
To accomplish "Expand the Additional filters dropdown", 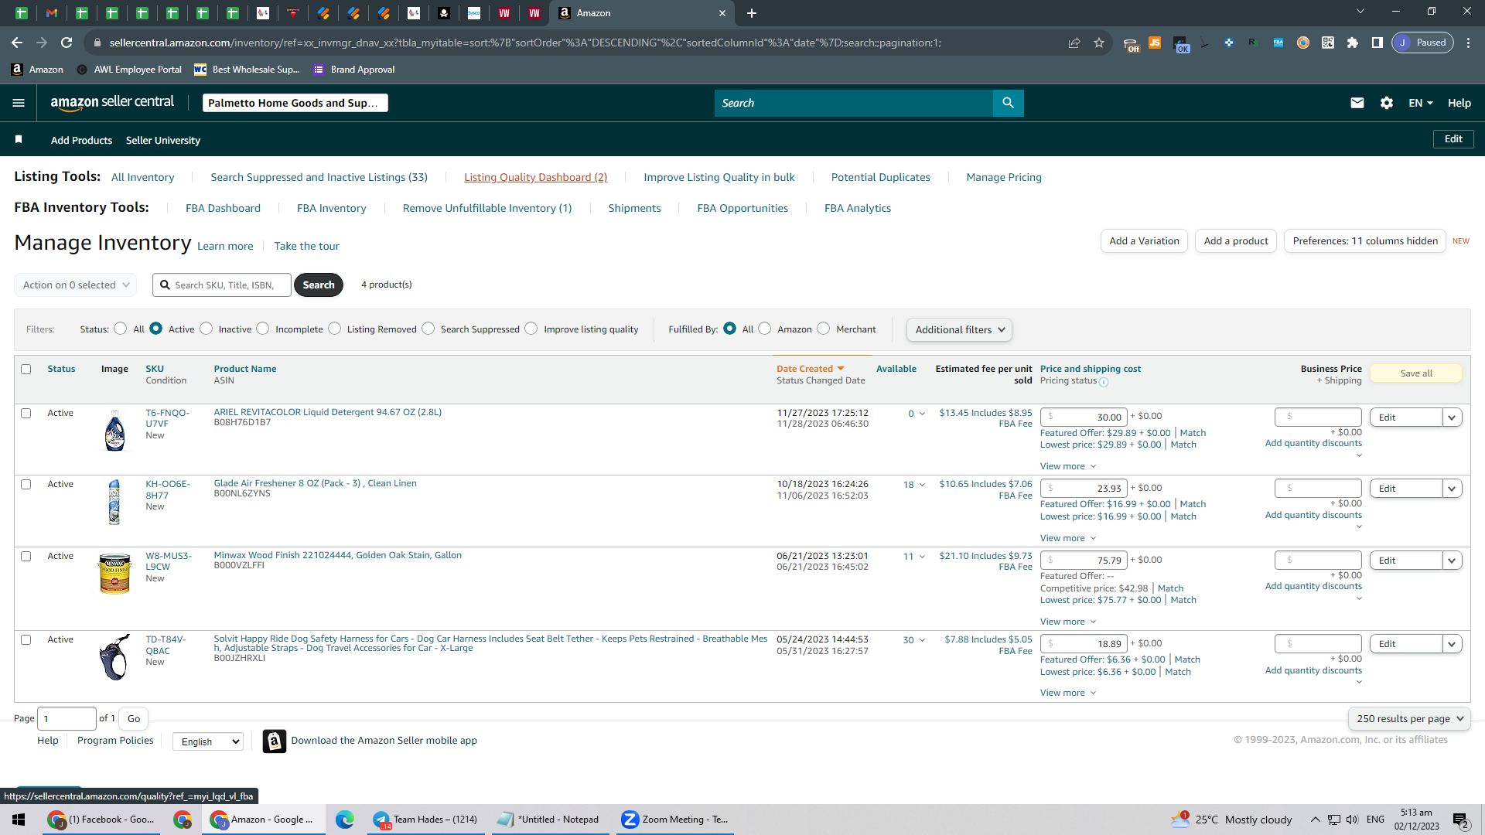I will tap(959, 330).
